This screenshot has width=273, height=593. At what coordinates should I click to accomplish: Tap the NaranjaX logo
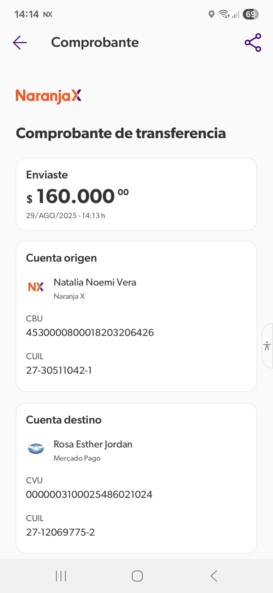point(49,96)
